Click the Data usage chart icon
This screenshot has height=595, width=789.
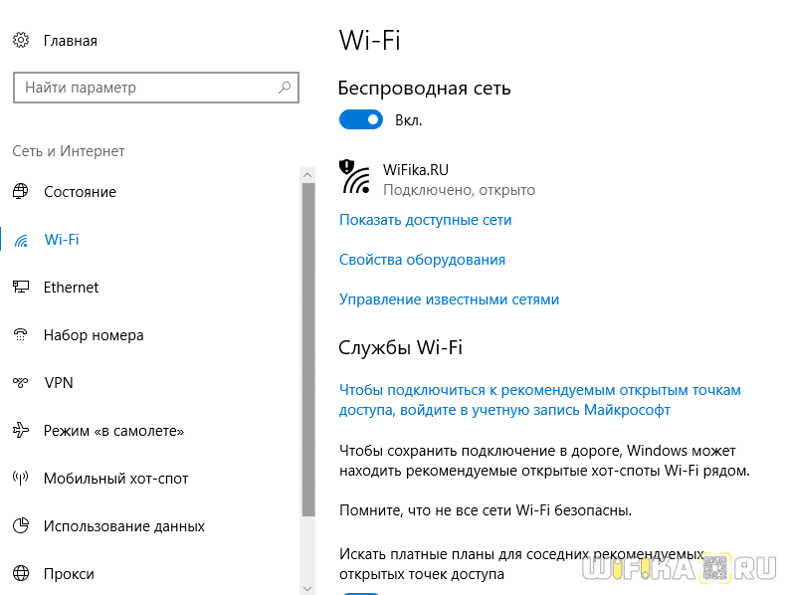(21, 526)
